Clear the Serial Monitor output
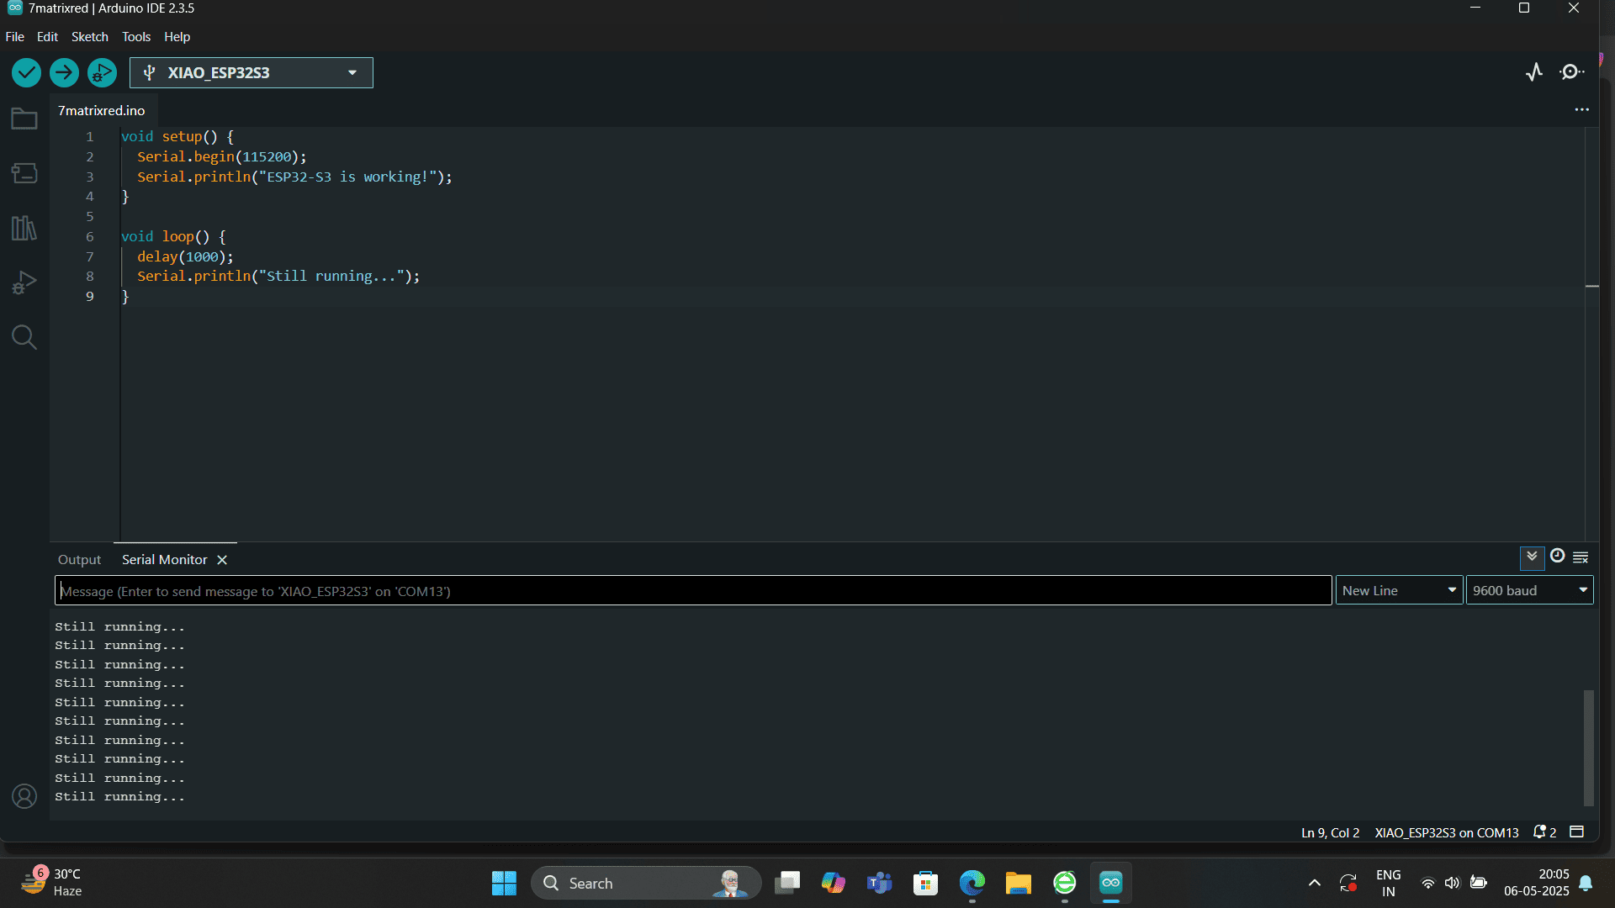The image size is (1615, 908). [x=1581, y=557]
